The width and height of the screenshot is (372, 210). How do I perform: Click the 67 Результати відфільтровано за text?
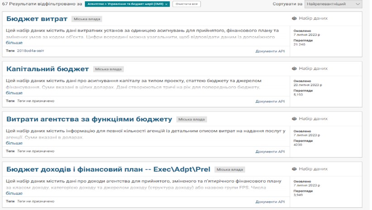pos(42,4)
